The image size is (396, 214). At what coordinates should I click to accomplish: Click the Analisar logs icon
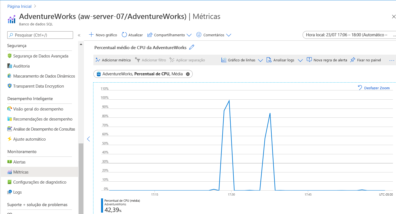coord(269,60)
